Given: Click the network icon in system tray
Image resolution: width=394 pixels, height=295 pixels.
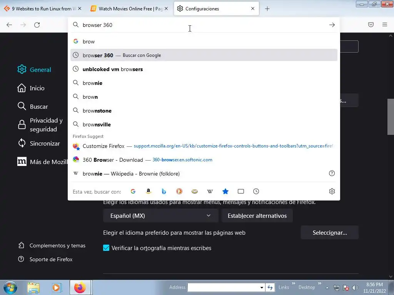Looking at the screenshot, I should pos(336,288).
